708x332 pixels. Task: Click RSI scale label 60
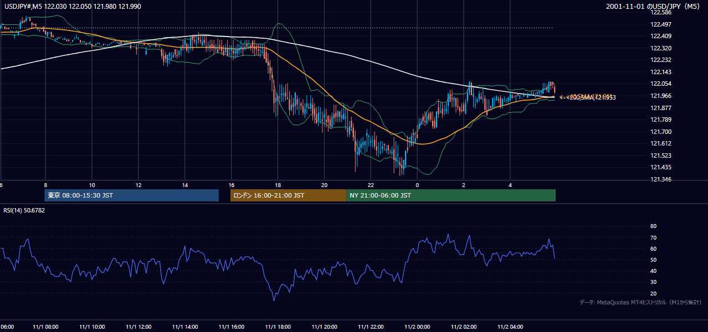(653, 248)
